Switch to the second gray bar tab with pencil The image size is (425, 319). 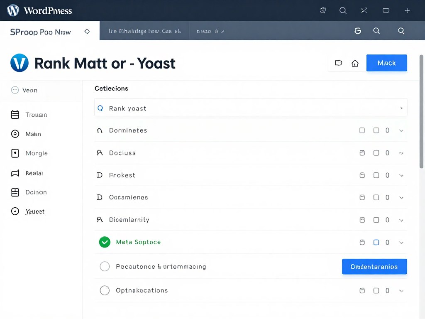coord(210,31)
